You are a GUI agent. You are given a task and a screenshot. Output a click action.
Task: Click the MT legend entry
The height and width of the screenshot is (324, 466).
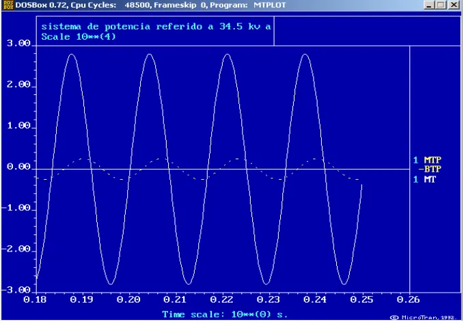pos(430,179)
